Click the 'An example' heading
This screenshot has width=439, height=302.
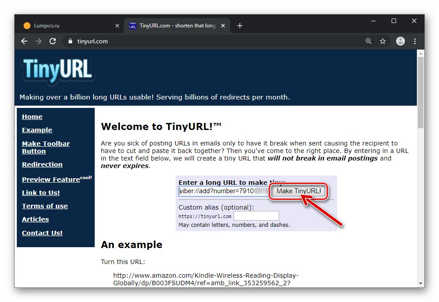[x=131, y=245]
